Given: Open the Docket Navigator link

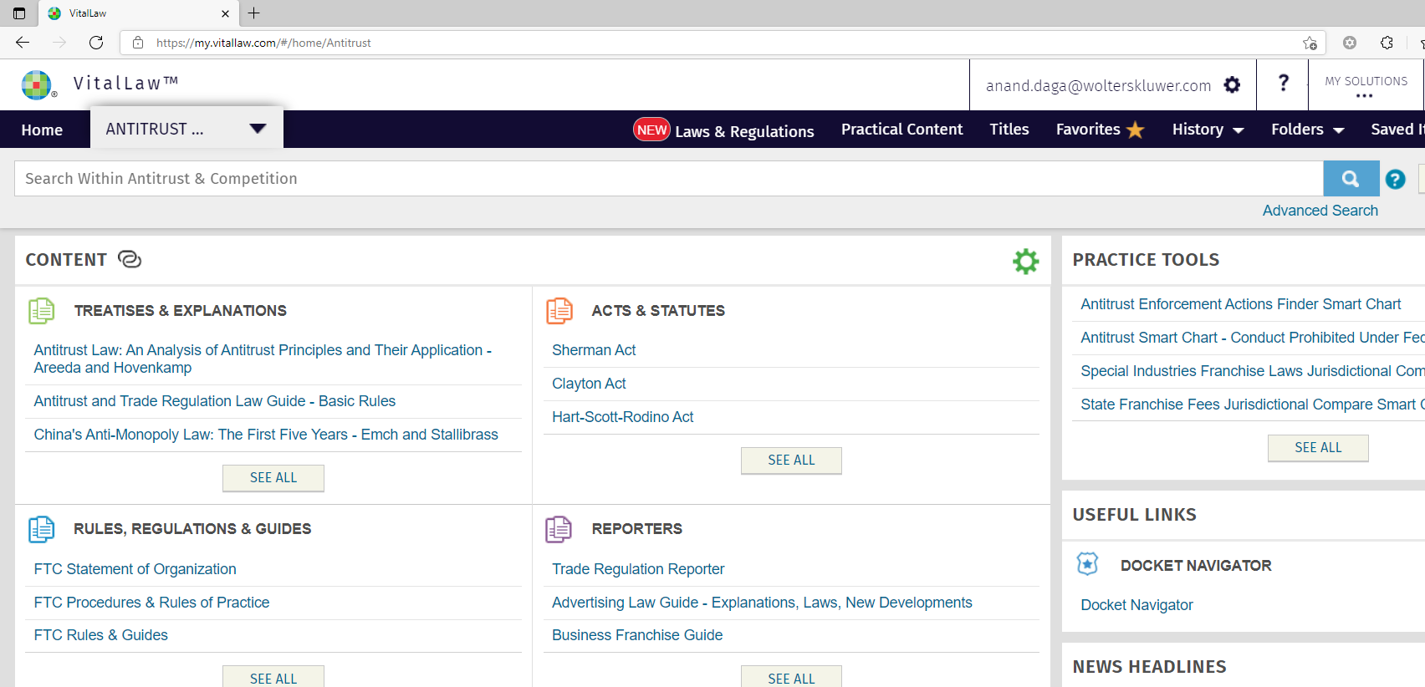Looking at the screenshot, I should click(x=1136, y=605).
